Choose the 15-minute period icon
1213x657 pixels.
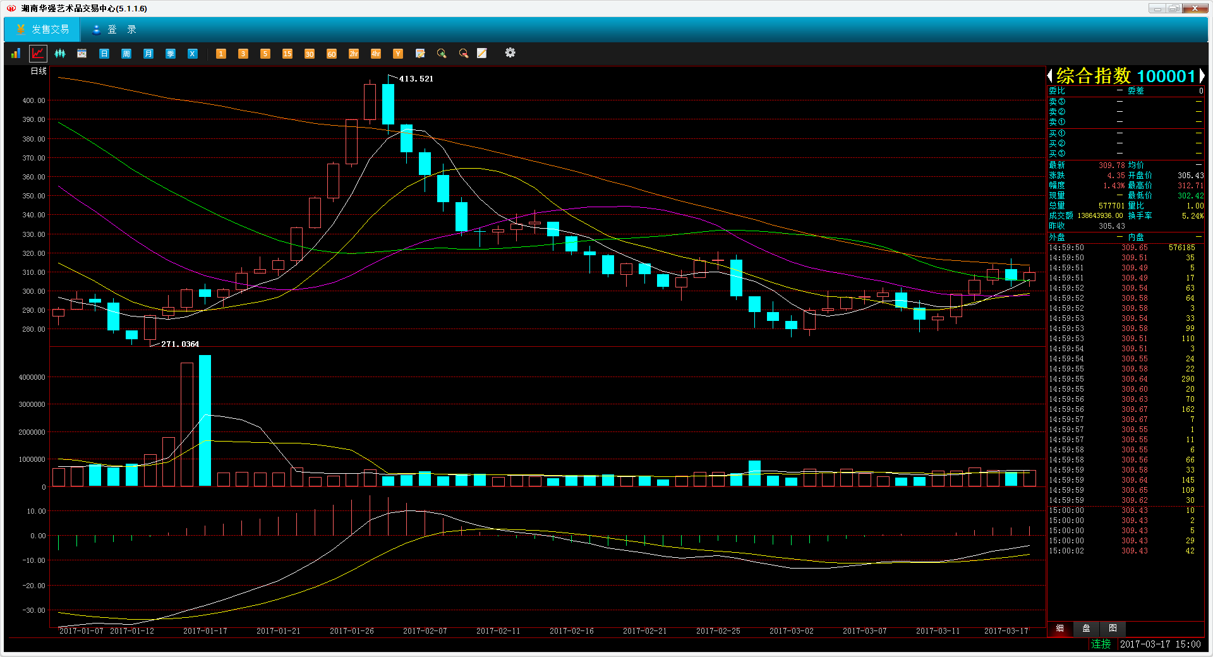pos(287,54)
